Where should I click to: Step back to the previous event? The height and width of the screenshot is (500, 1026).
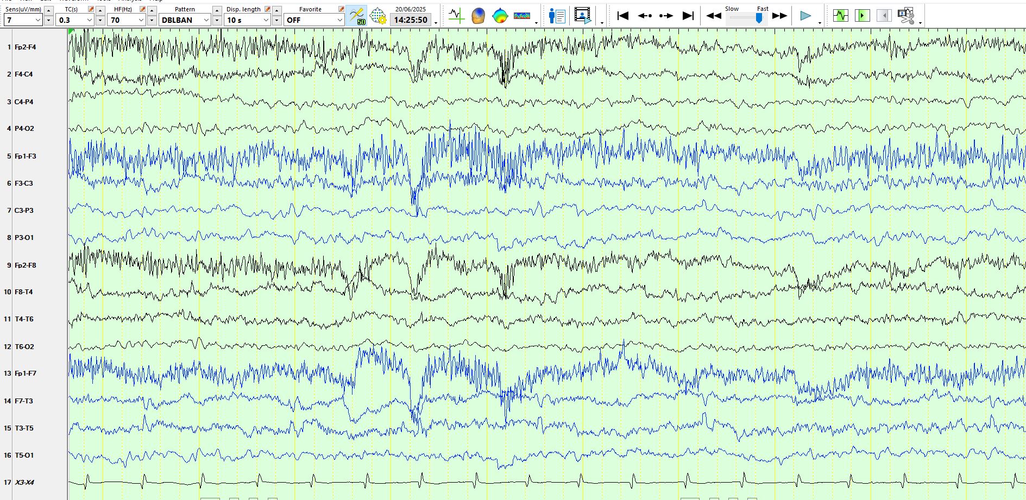point(645,16)
